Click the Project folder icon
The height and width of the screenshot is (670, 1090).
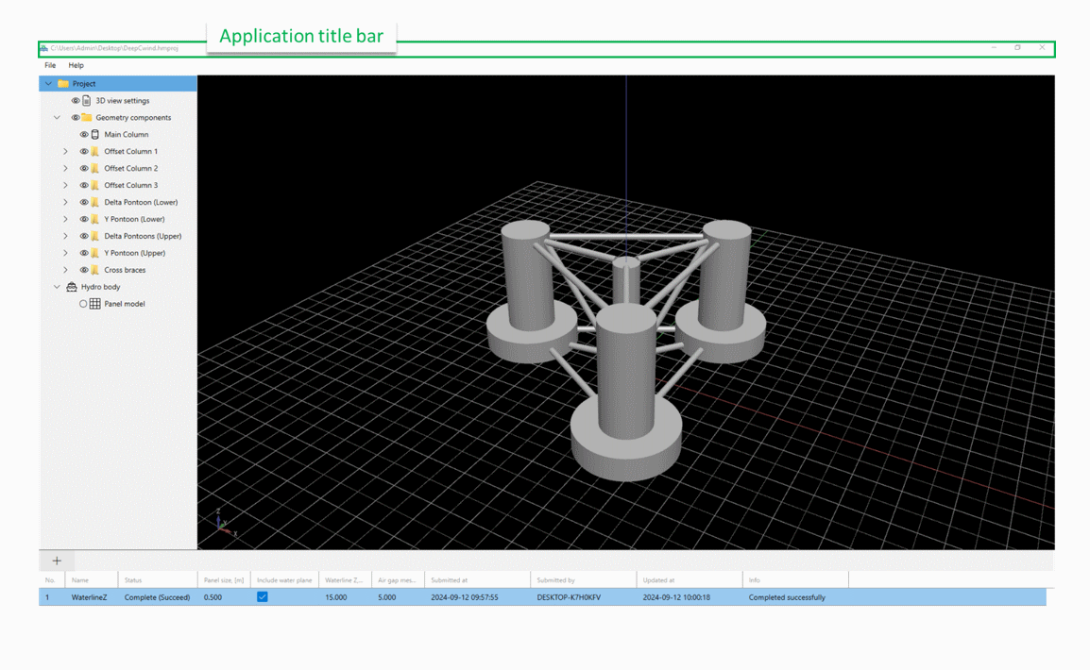coord(63,83)
